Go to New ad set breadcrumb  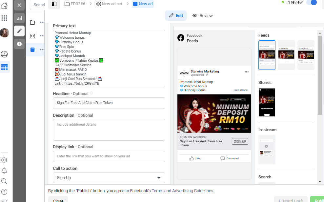tap(109, 4)
